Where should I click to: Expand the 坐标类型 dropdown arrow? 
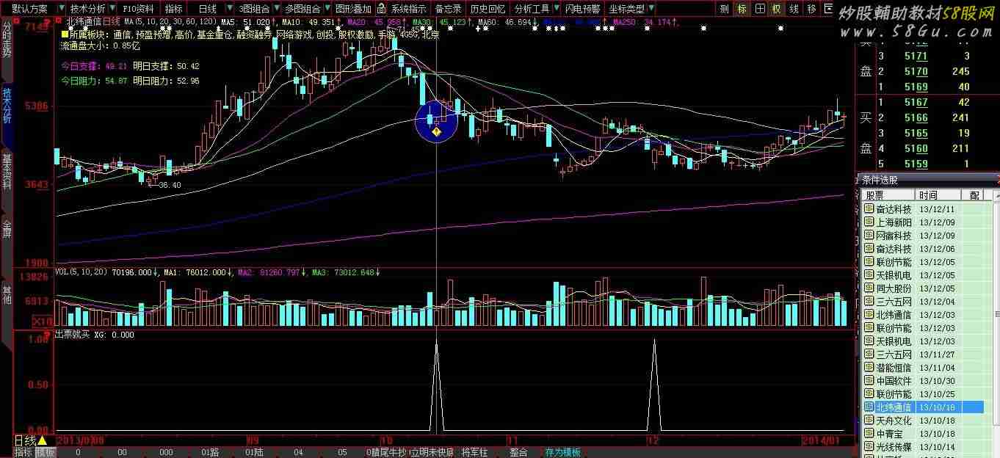tap(650, 9)
